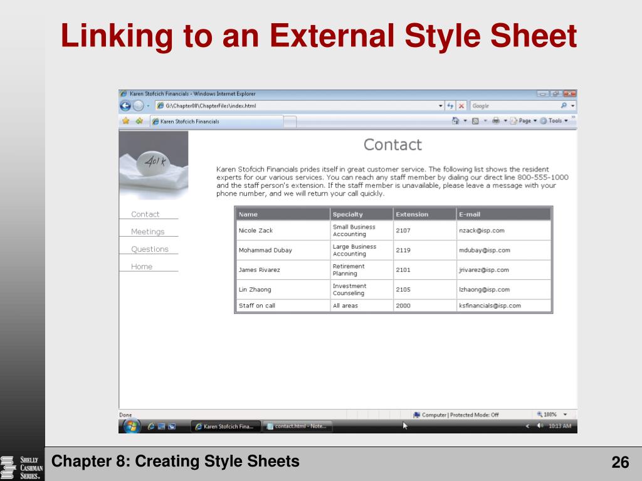Open the Page menu dropdown
This screenshot has height=481, width=642.
(x=524, y=121)
